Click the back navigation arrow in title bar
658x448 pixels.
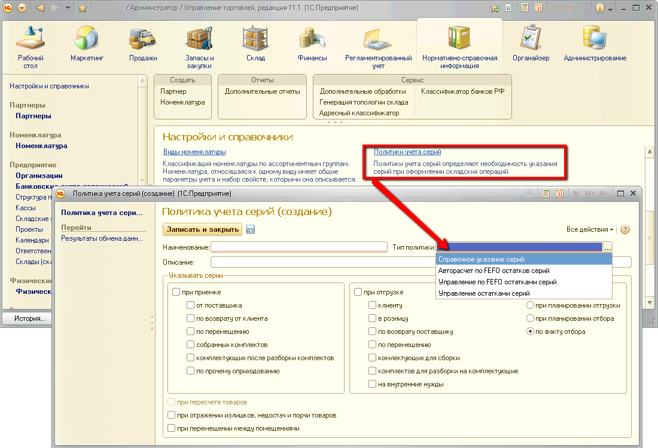click(40, 8)
